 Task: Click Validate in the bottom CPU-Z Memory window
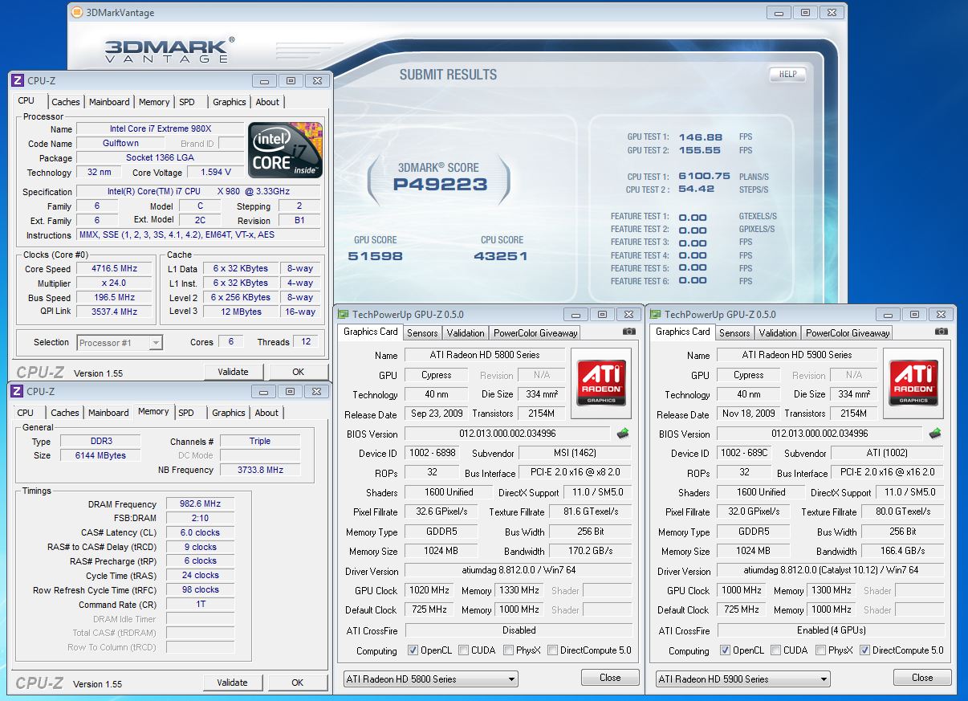pyautogui.click(x=232, y=683)
